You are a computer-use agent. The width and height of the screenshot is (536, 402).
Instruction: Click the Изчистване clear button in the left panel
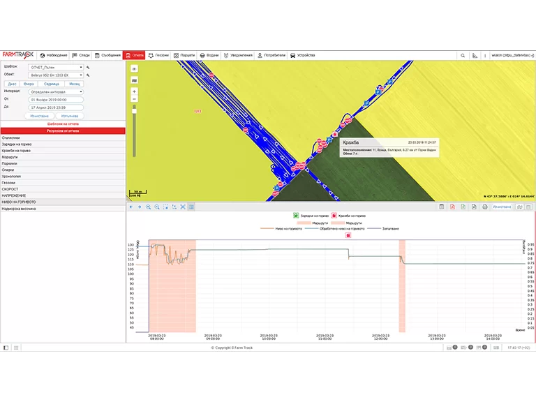point(39,116)
